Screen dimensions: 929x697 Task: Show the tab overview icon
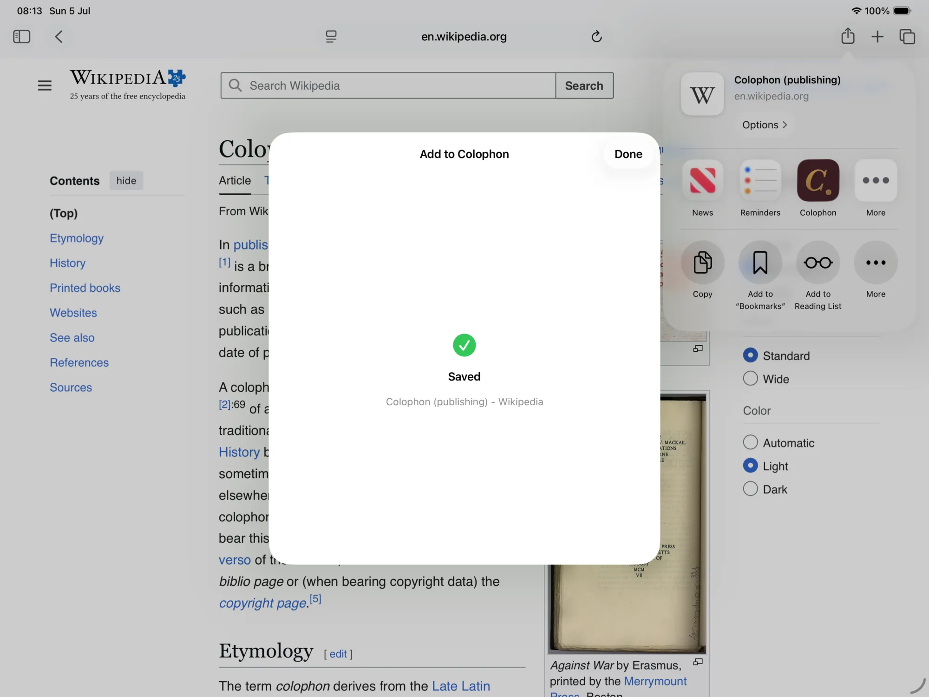click(x=907, y=36)
